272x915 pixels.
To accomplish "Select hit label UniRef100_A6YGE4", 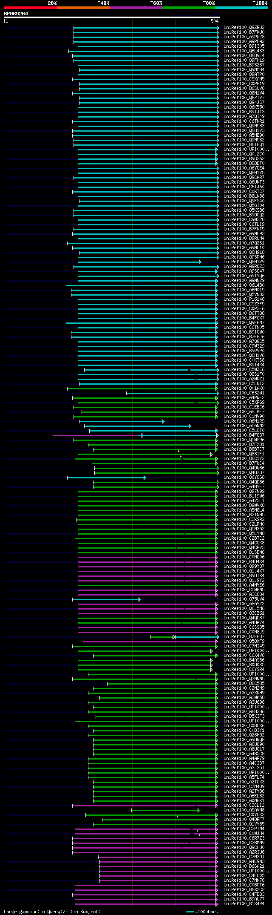I will click(x=244, y=168).
